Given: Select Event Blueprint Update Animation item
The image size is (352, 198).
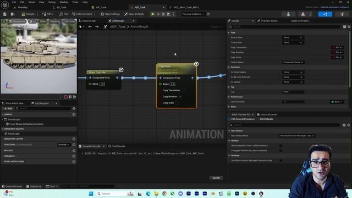Looking at the screenshot, I should [x=26, y=124].
